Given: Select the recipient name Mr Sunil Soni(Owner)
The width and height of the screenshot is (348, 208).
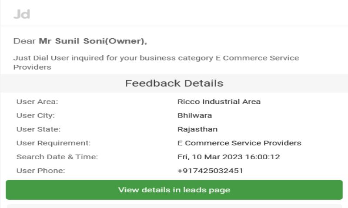Looking at the screenshot, I should pyautogui.click(x=93, y=41).
